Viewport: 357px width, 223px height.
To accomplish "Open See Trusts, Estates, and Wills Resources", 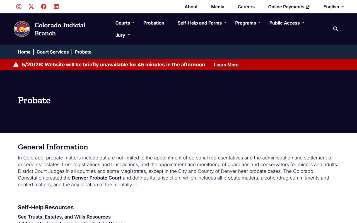I will 64,217.
